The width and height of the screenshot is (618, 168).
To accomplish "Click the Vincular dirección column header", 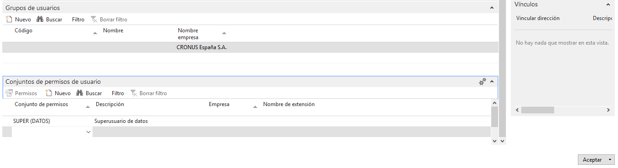I will [538, 18].
